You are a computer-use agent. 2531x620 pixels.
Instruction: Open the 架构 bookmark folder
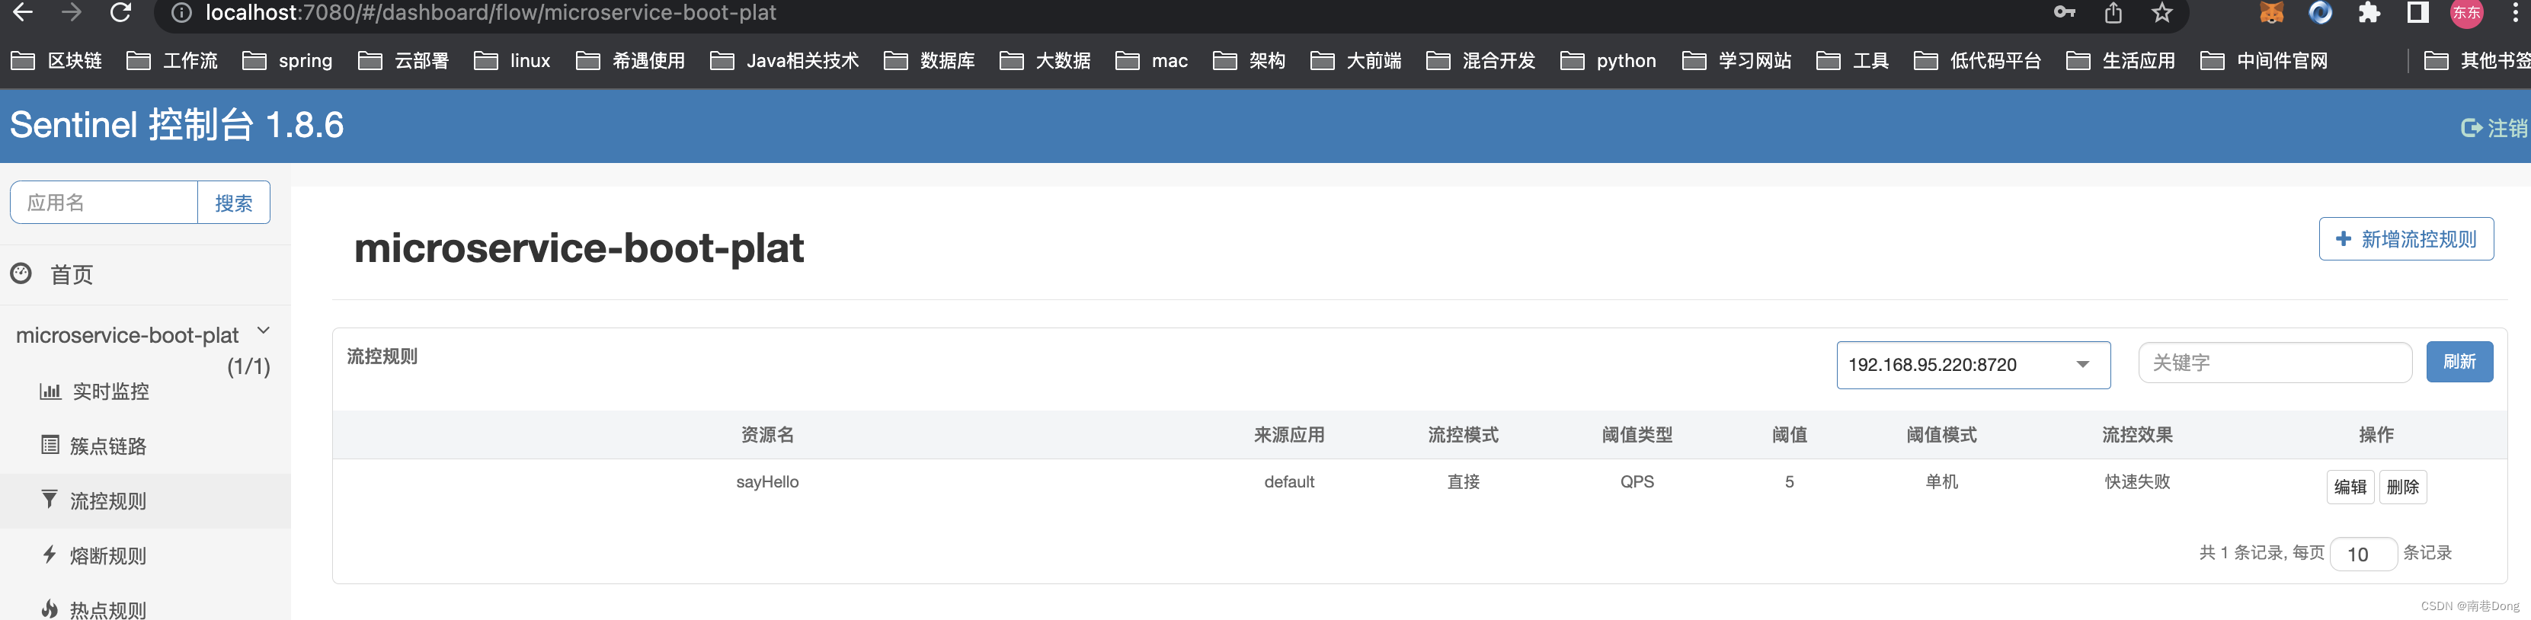tap(1249, 61)
